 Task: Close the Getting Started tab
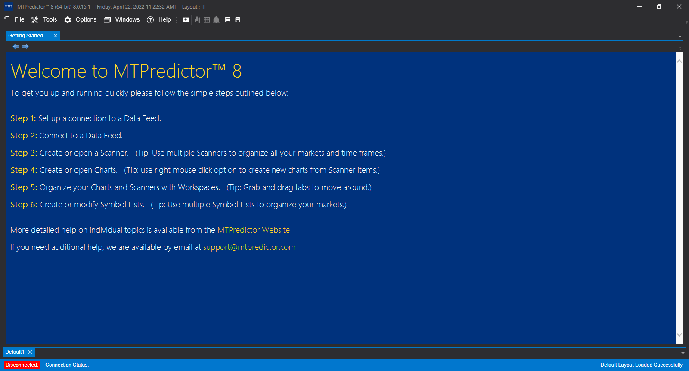pyautogui.click(x=56, y=36)
